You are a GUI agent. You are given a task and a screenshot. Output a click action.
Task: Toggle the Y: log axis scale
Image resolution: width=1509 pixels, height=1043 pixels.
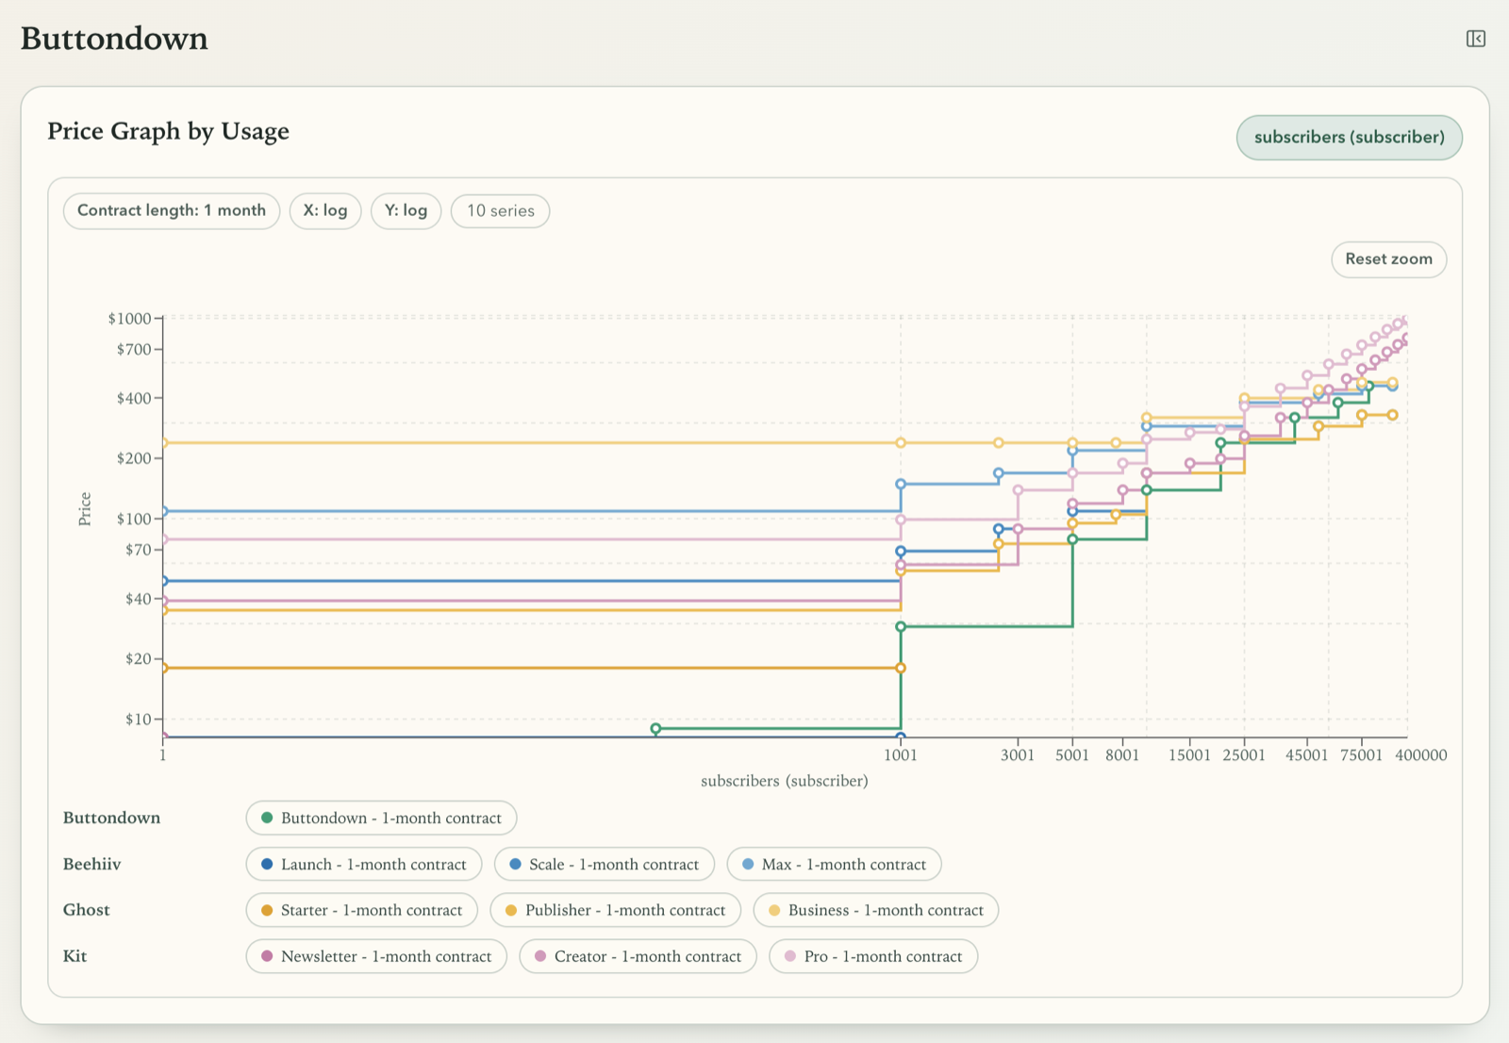tap(406, 211)
